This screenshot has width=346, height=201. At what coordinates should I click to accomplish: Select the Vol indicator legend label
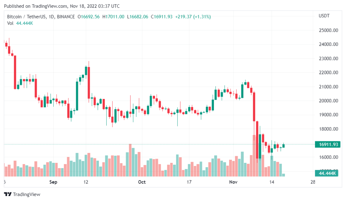pos(11,23)
